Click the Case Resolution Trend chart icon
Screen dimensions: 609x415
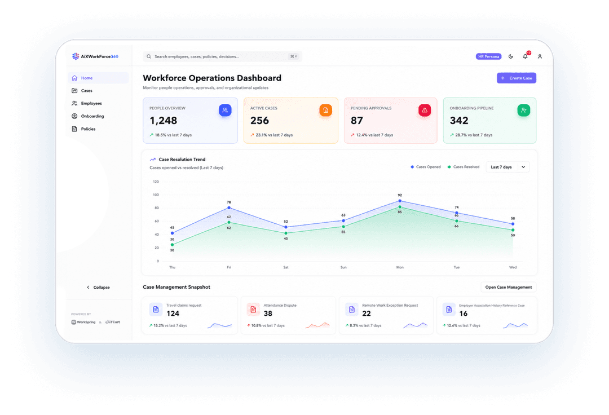point(153,159)
